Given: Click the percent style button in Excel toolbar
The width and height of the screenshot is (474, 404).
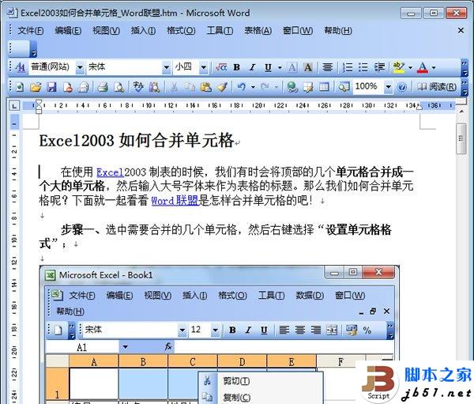Looking at the screenshot, I should coord(367,330).
